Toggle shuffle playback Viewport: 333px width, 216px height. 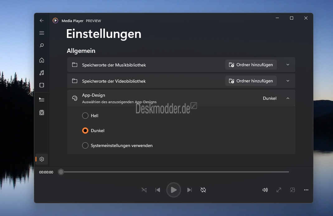click(144, 190)
